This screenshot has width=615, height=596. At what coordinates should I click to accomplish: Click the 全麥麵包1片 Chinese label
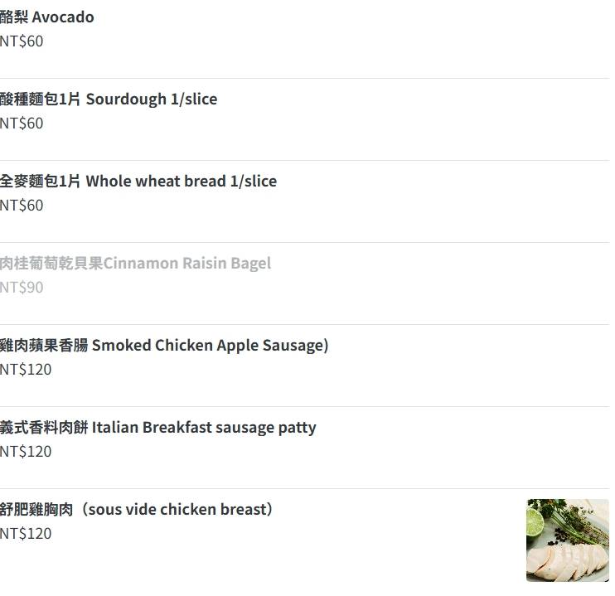click(x=41, y=182)
